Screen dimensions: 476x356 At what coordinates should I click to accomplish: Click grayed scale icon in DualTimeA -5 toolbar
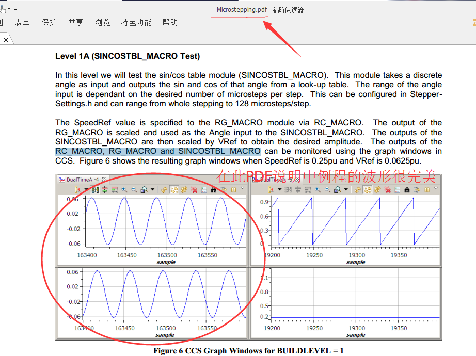coord(308,190)
